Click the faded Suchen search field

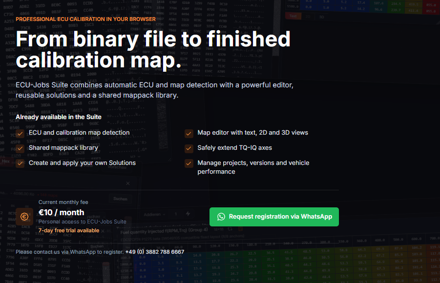pyautogui.click(x=121, y=199)
